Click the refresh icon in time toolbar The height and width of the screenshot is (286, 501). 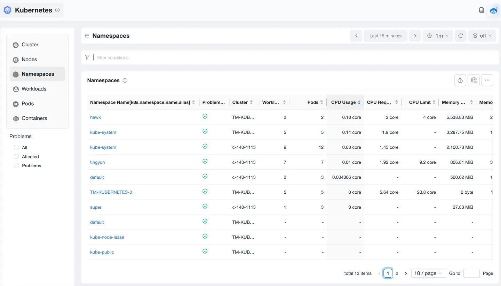pos(460,36)
